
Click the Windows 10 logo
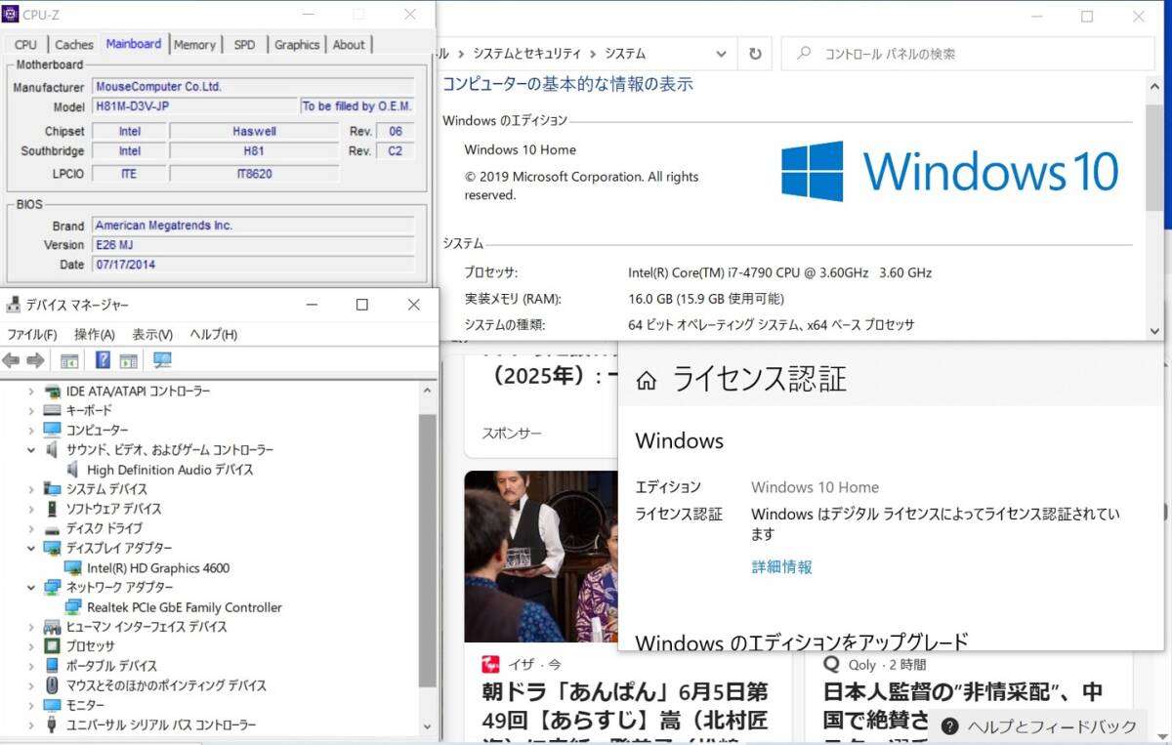949,171
